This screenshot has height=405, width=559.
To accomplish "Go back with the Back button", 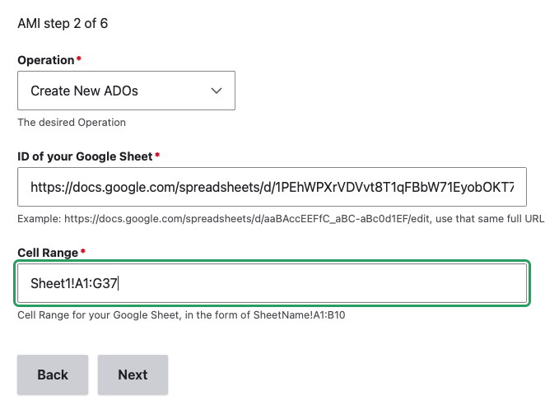I will [53, 375].
